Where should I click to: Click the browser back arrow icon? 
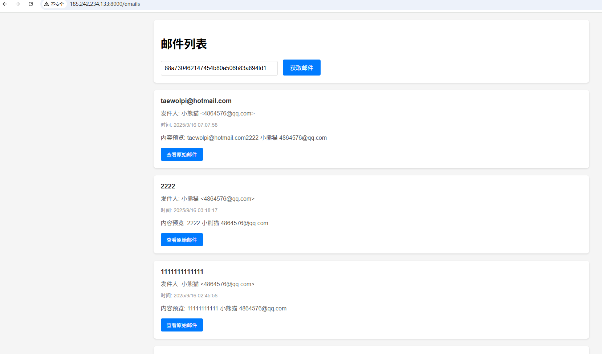(x=5, y=4)
